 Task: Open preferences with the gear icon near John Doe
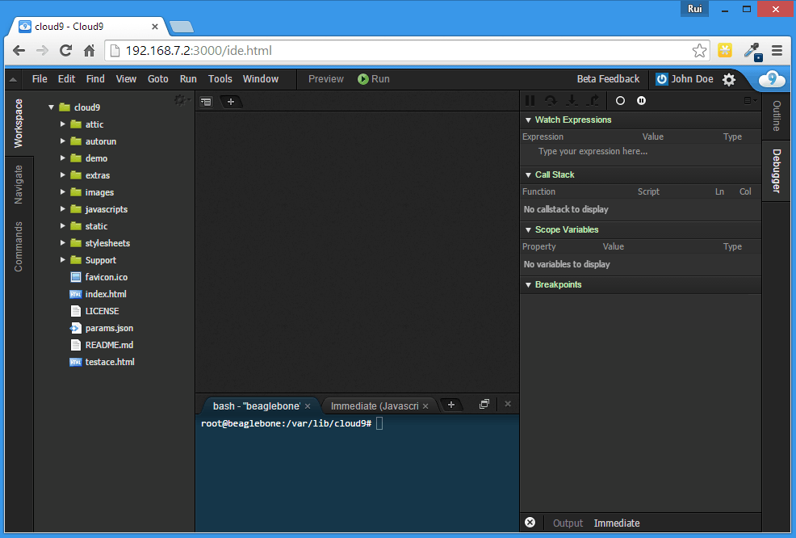click(729, 79)
